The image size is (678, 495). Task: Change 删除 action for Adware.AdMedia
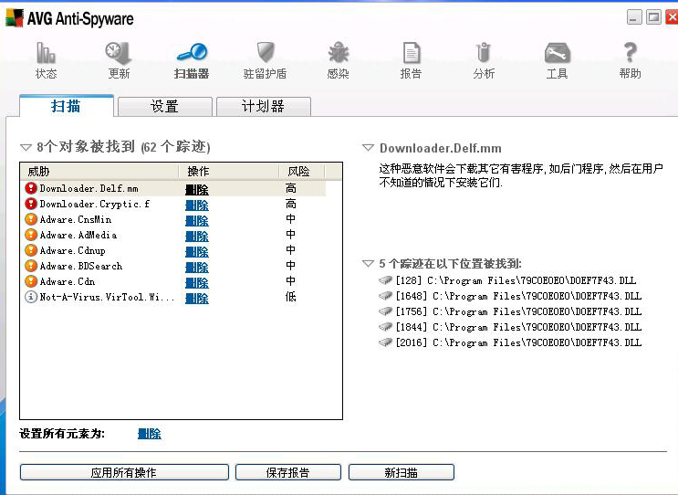[x=197, y=237]
